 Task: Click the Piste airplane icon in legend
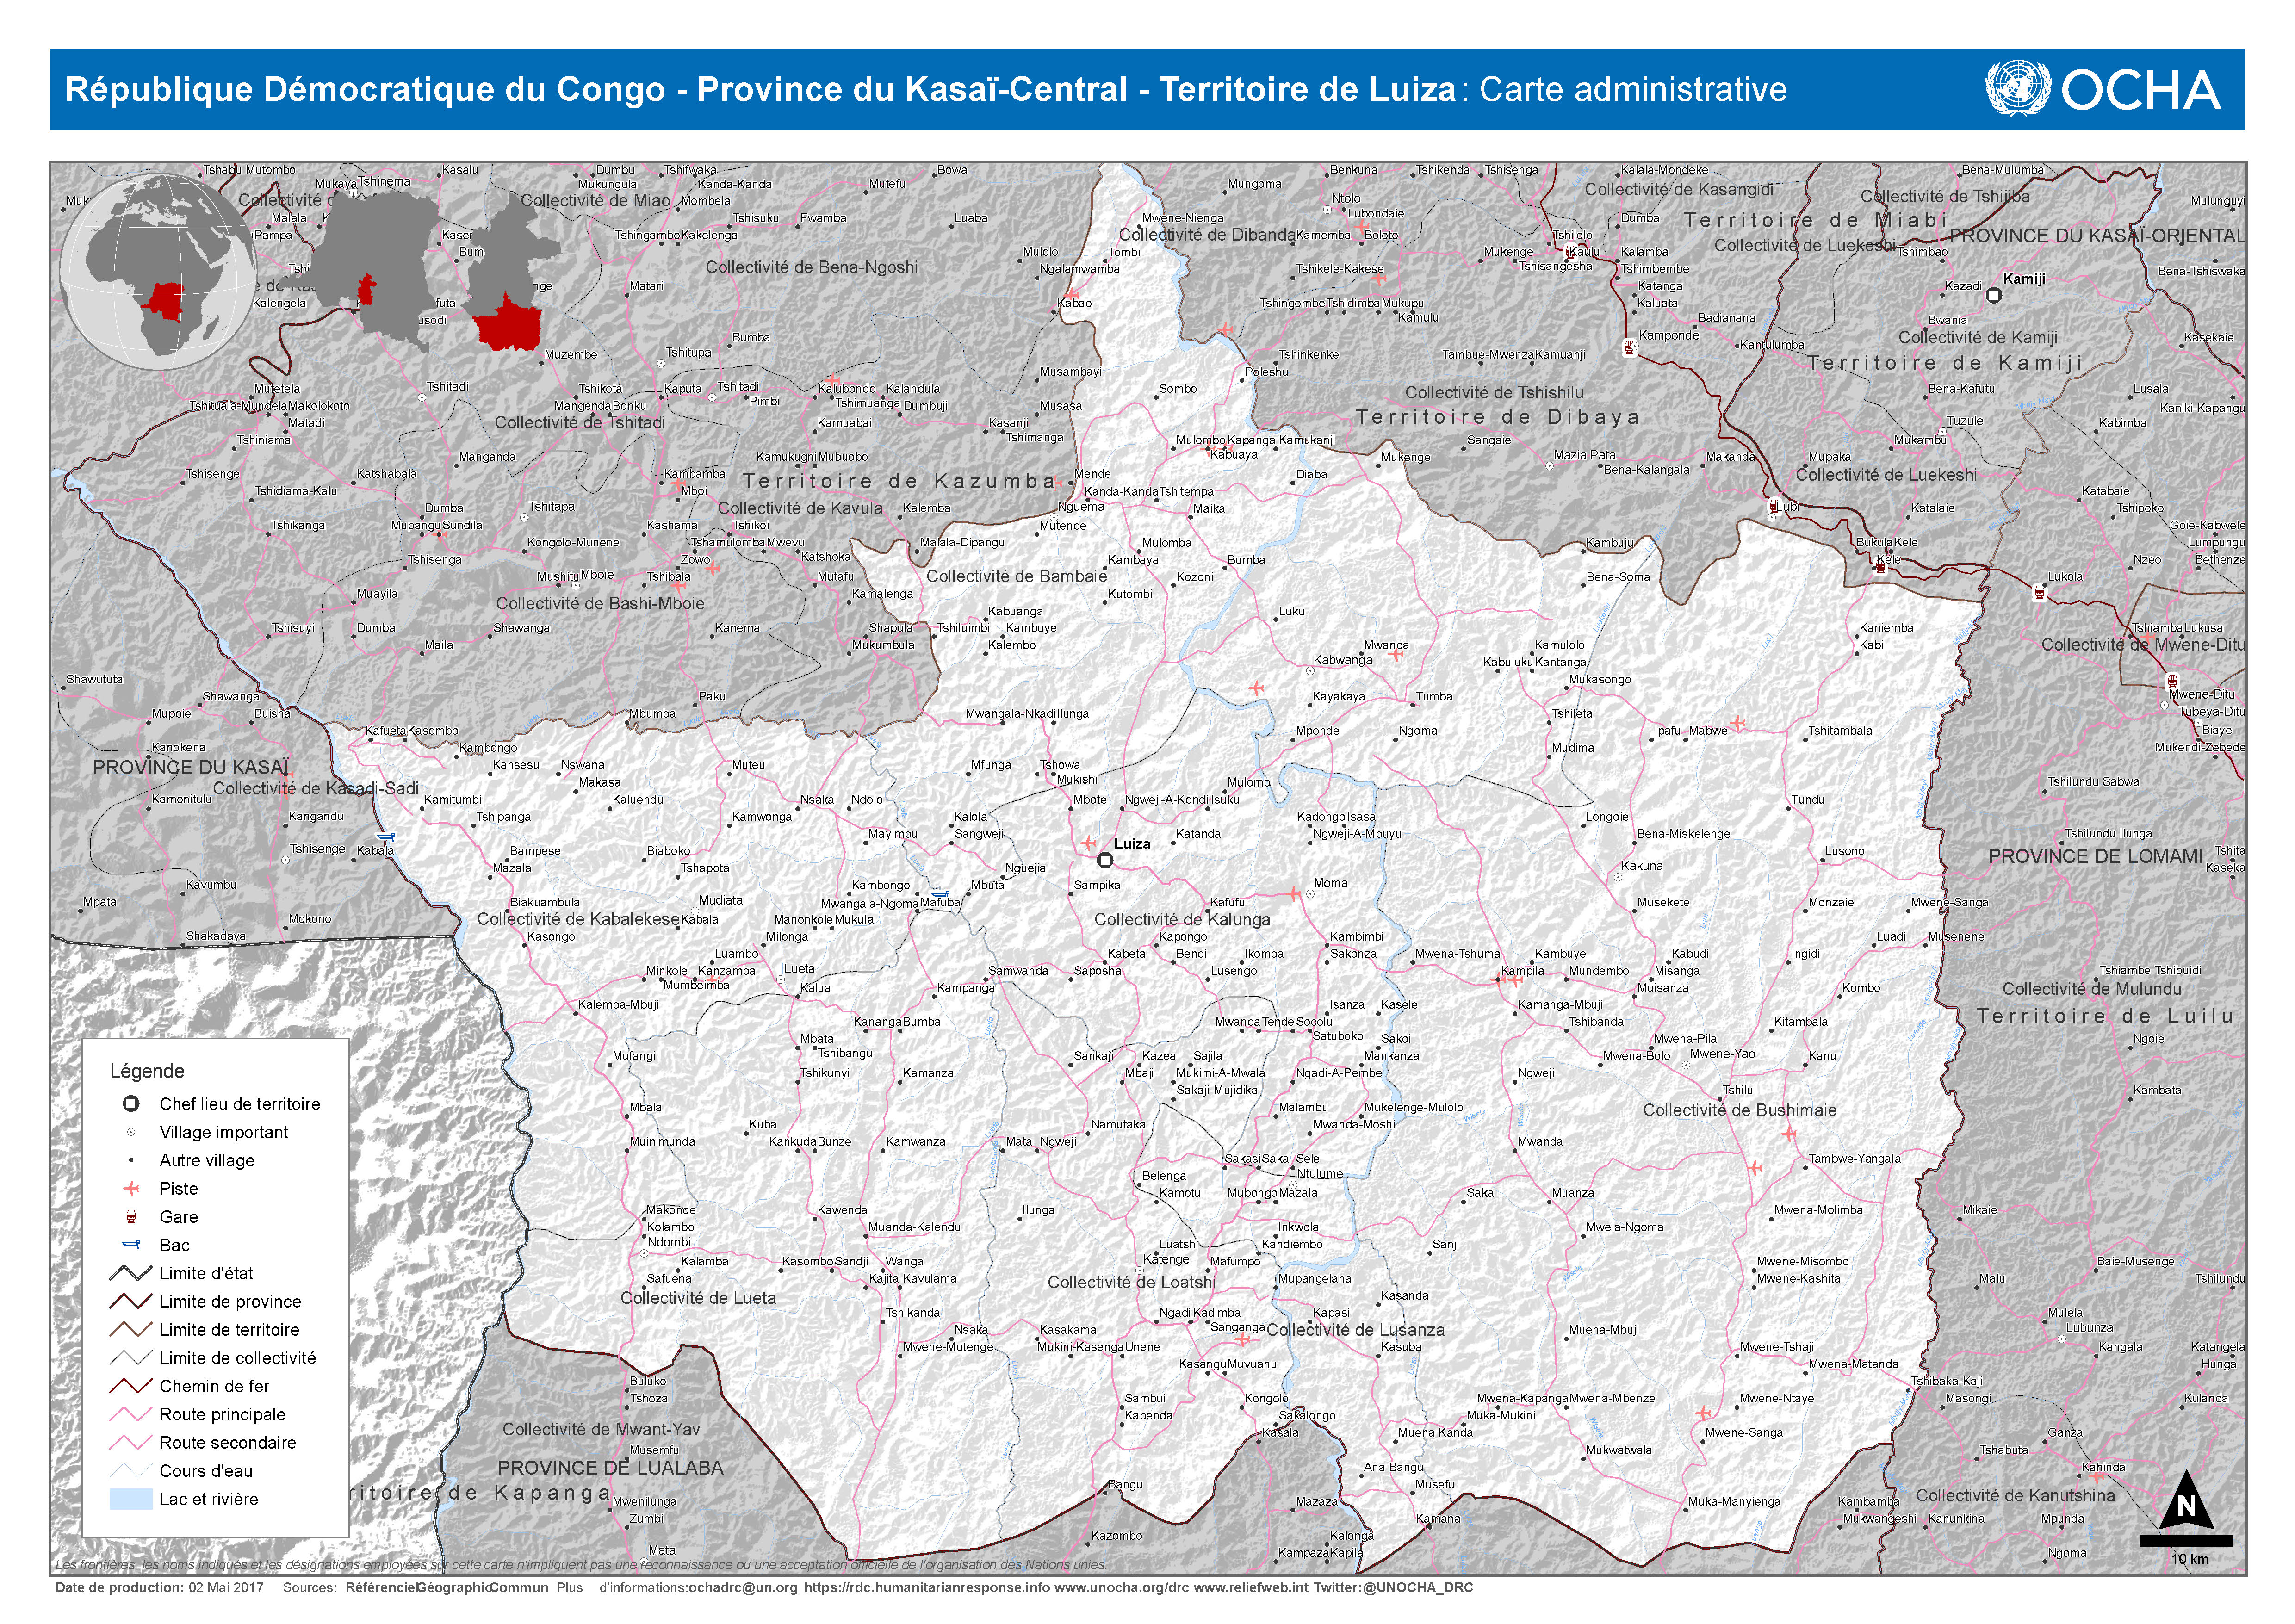(131, 1188)
